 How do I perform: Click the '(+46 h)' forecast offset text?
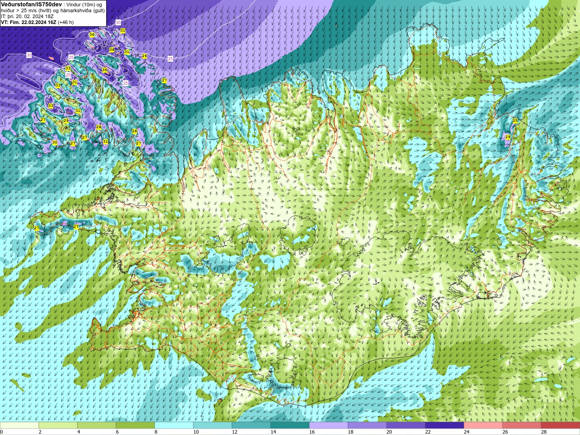[66, 22]
